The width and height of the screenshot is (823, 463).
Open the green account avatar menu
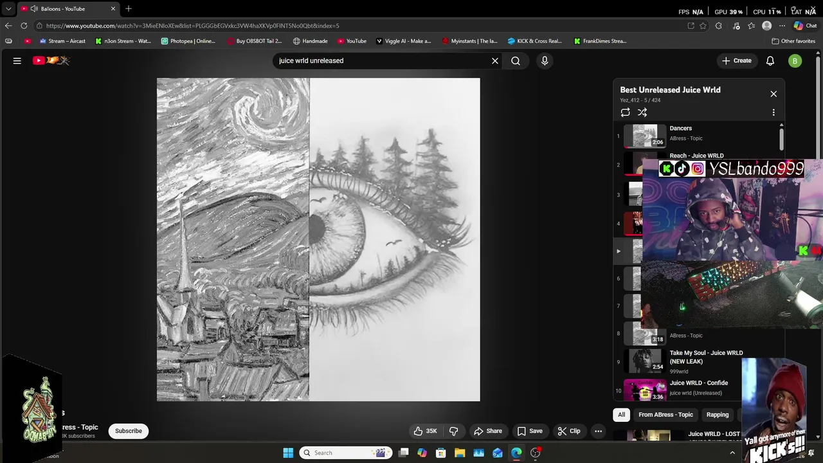coord(795,61)
